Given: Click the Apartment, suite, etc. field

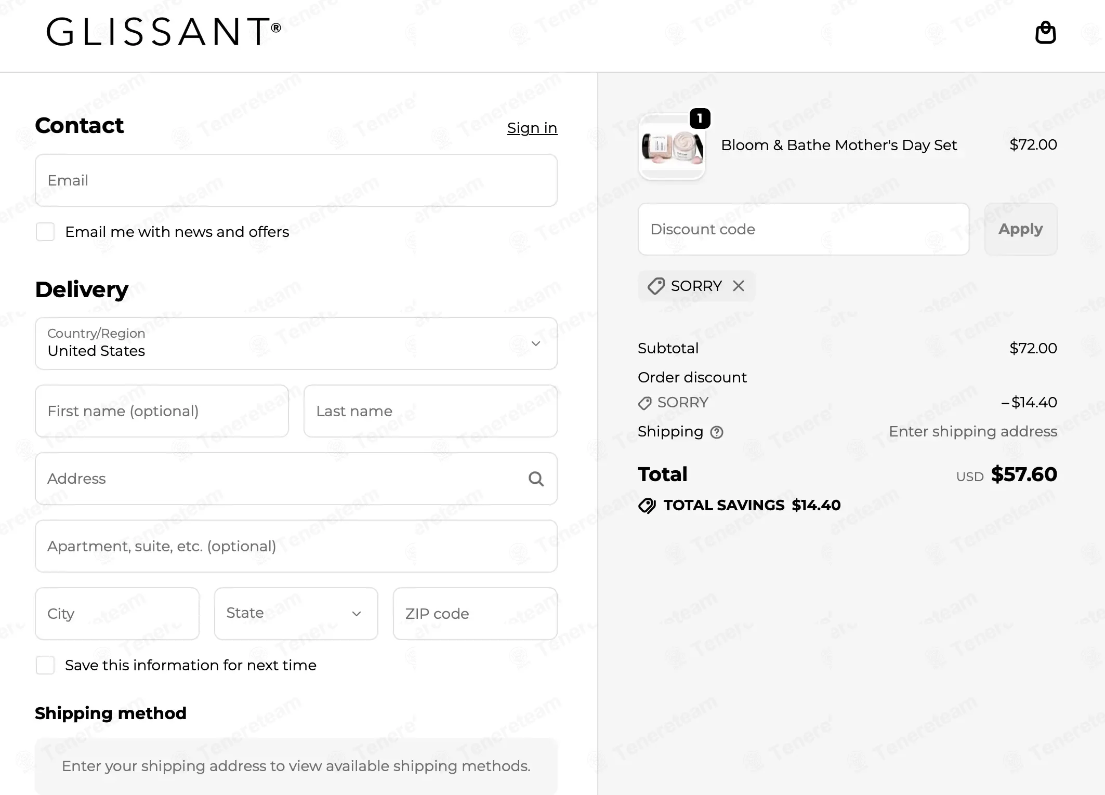Looking at the screenshot, I should tap(296, 546).
